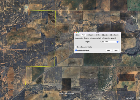Click the Google Earth logo watermark
140x100 pixels.
click(133, 98)
